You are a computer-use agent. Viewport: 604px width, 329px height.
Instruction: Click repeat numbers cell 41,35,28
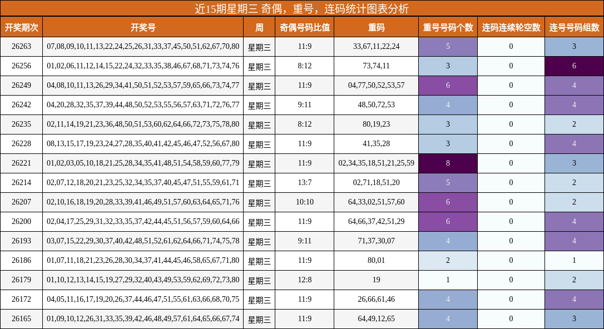(x=377, y=143)
